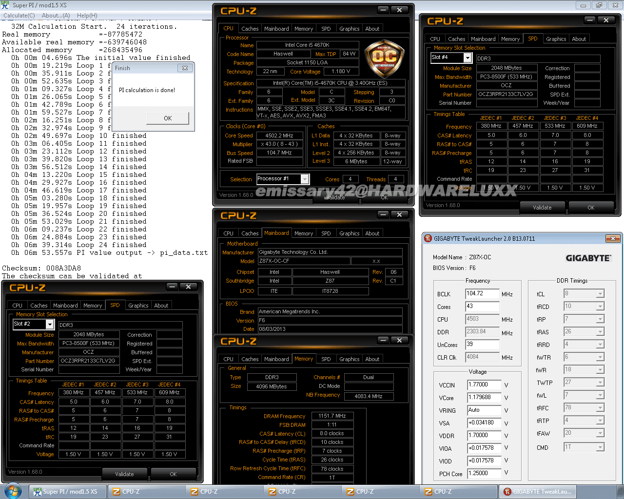Click the BIOS version F6 field in CPU-Z
This screenshot has height=499, width=624.
point(330,321)
